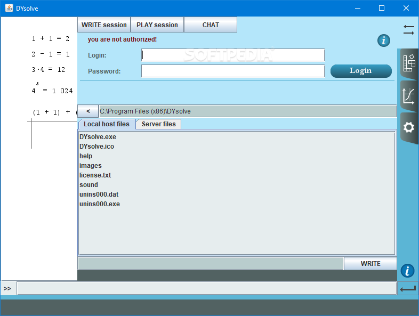The image size is (419, 316).
Task: Click the expression 3·4 = 12
Action: click(49, 70)
